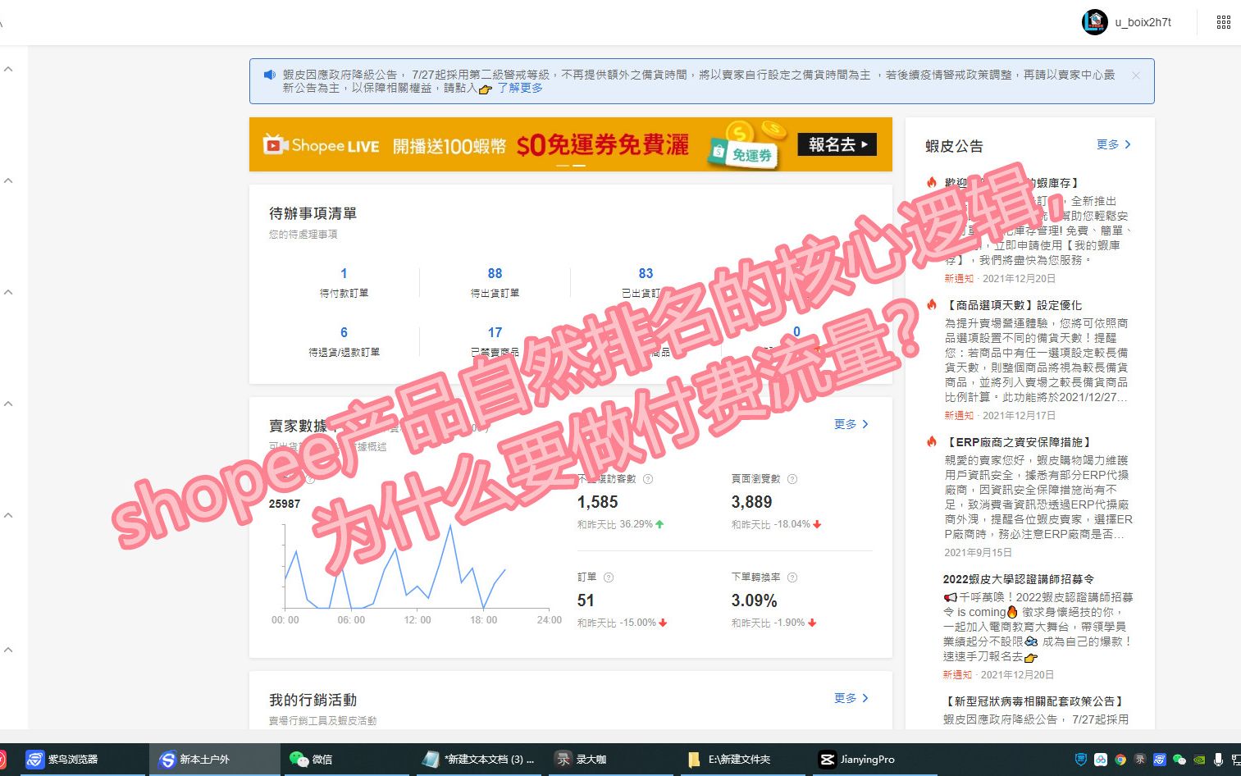Click the 待辦事項清單 heading
The image size is (1241, 776).
click(313, 213)
